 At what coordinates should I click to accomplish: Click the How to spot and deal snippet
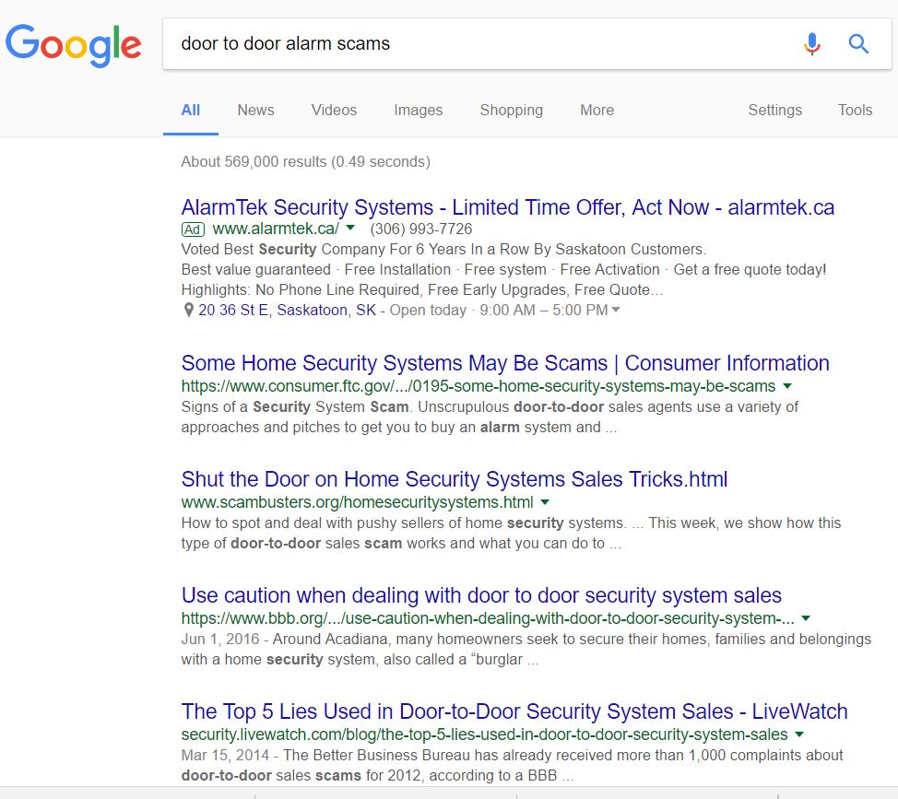click(x=511, y=534)
